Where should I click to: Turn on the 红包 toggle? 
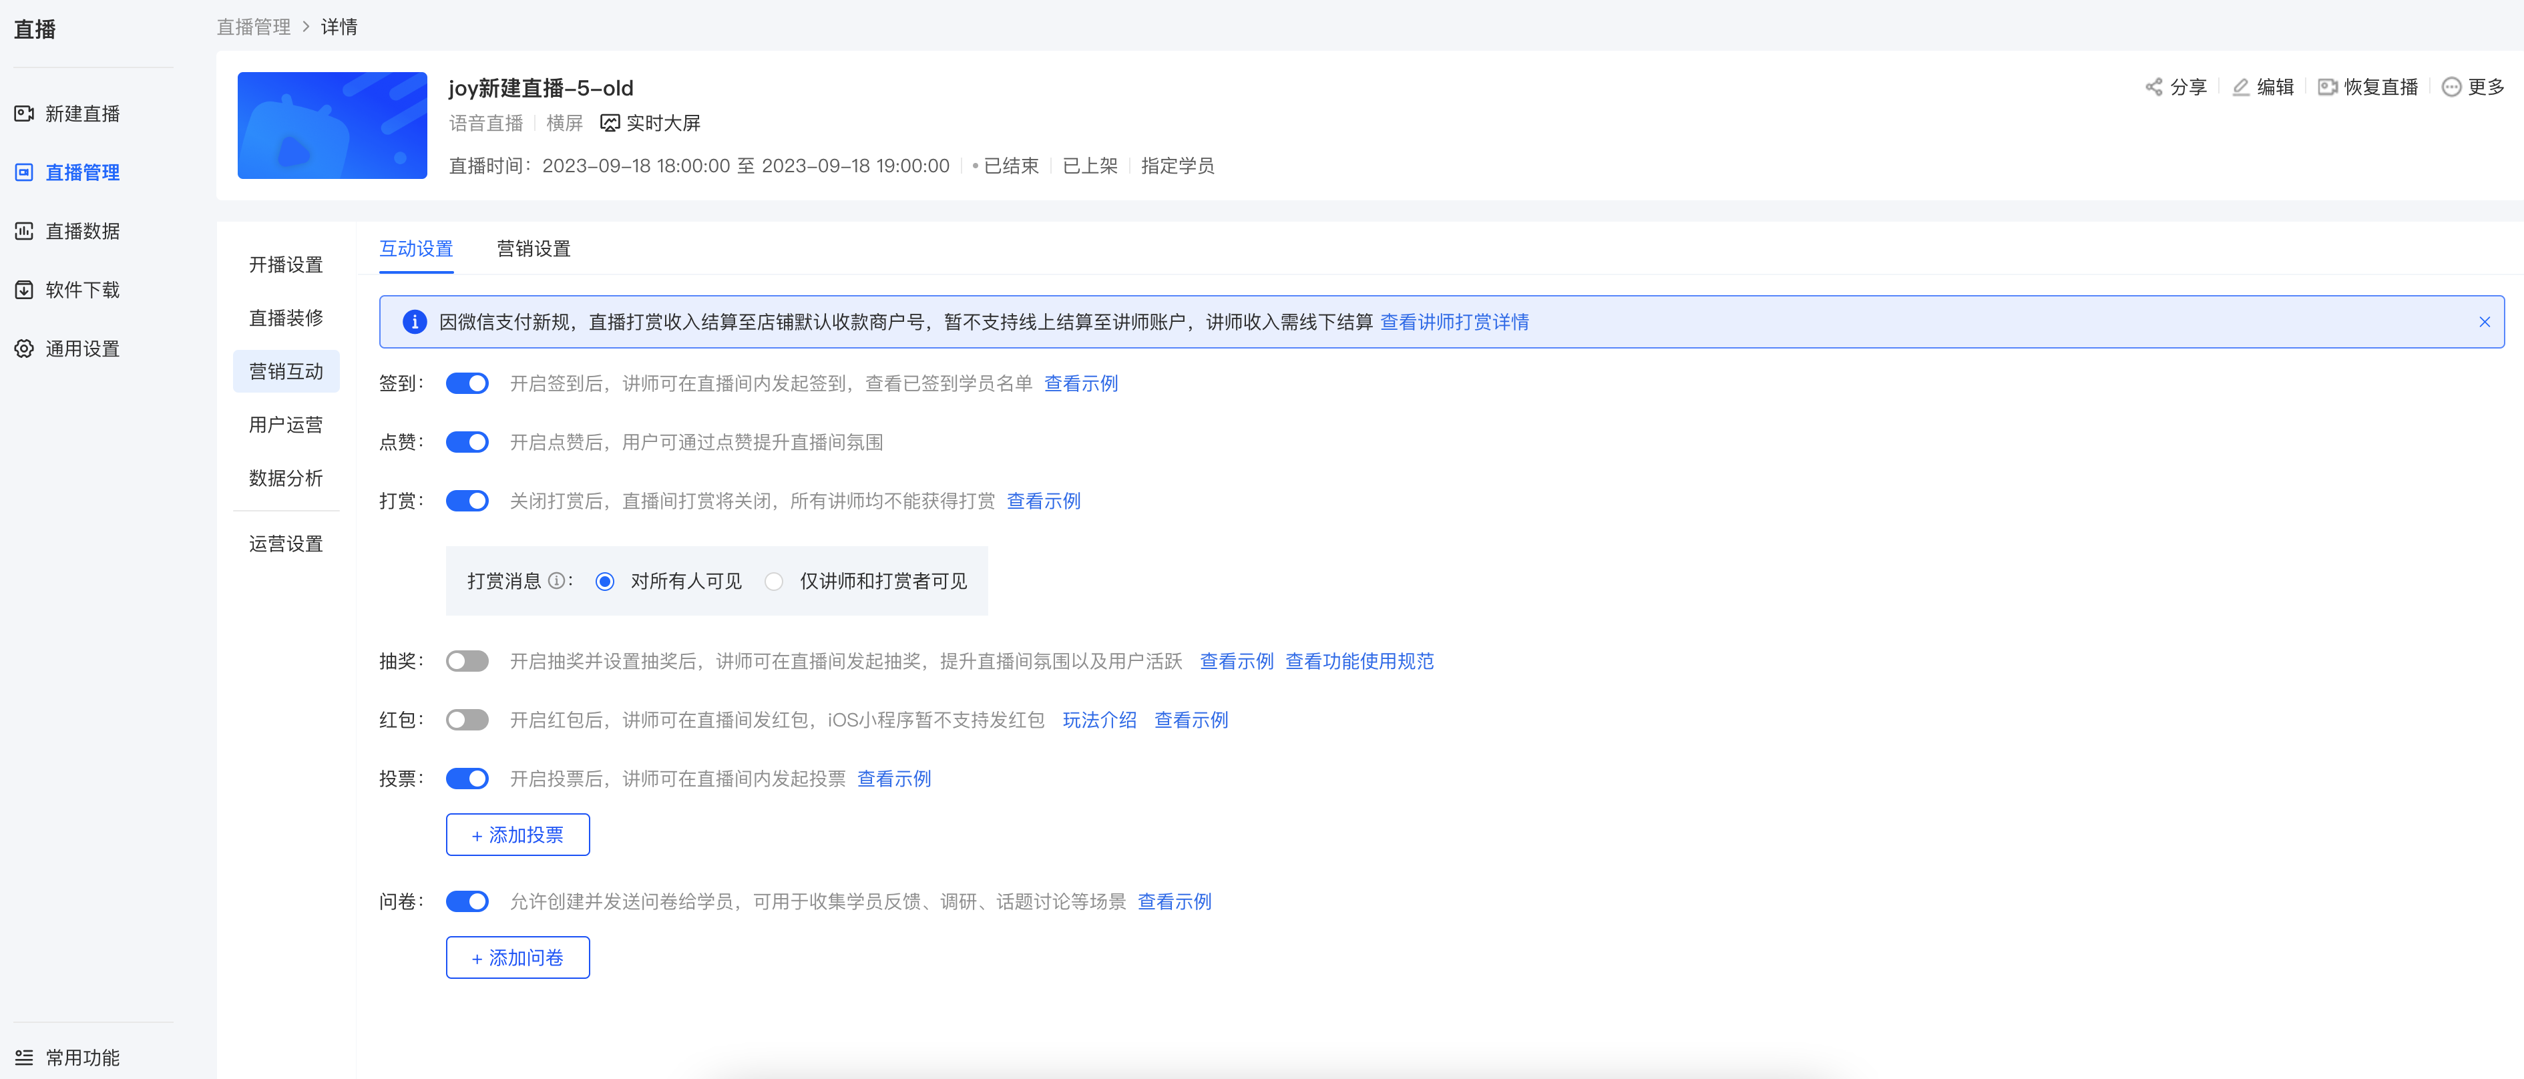tap(467, 720)
